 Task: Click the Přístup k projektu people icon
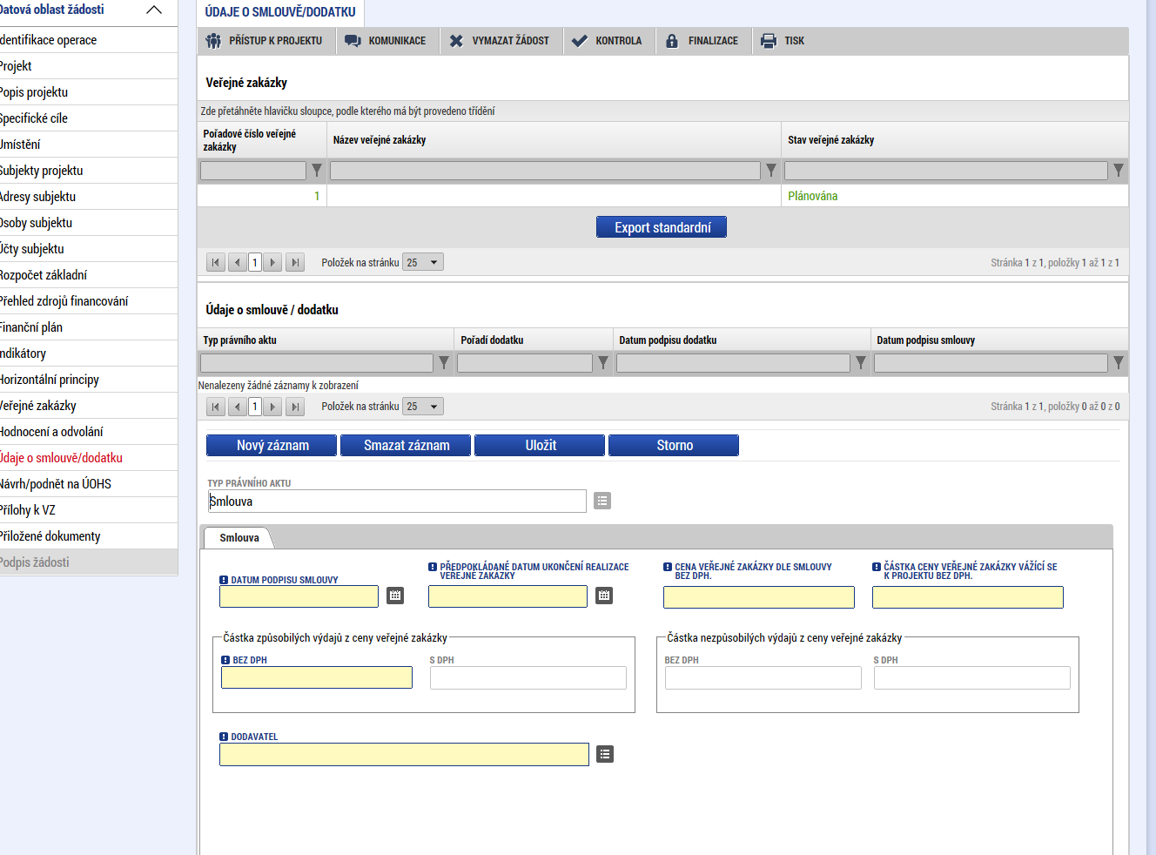click(213, 41)
